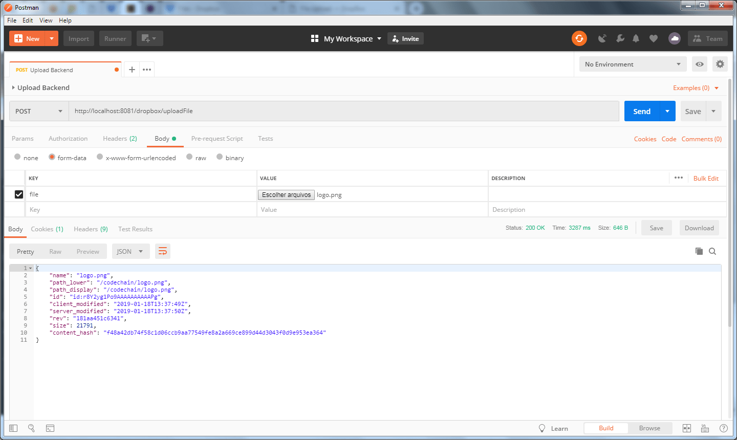The image size is (737, 440).
Task: Open a new tab with the plus icon
Action: [x=132, y=70]
